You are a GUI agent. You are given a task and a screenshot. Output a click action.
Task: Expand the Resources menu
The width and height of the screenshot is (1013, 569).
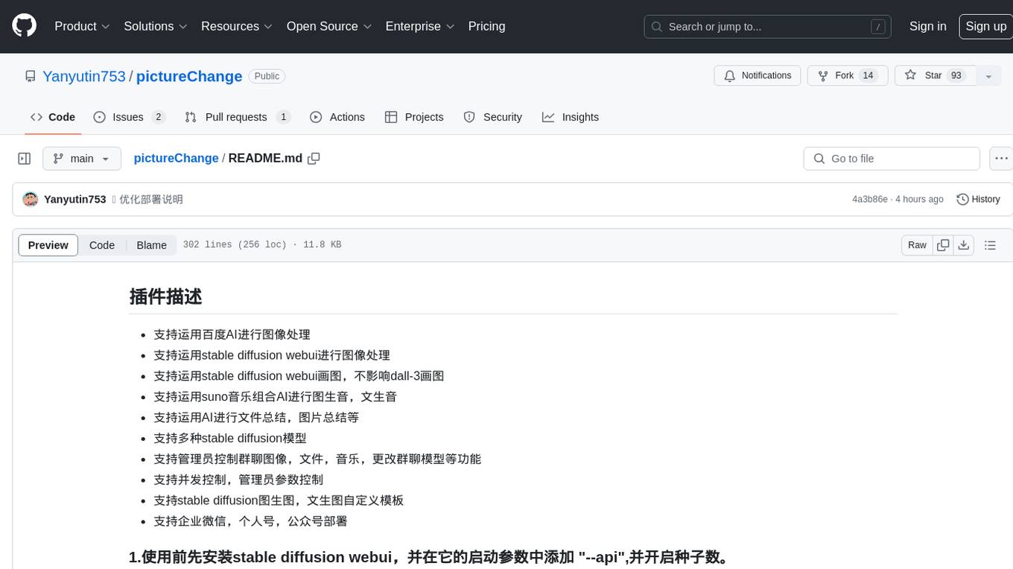click(x=235, y=26)
